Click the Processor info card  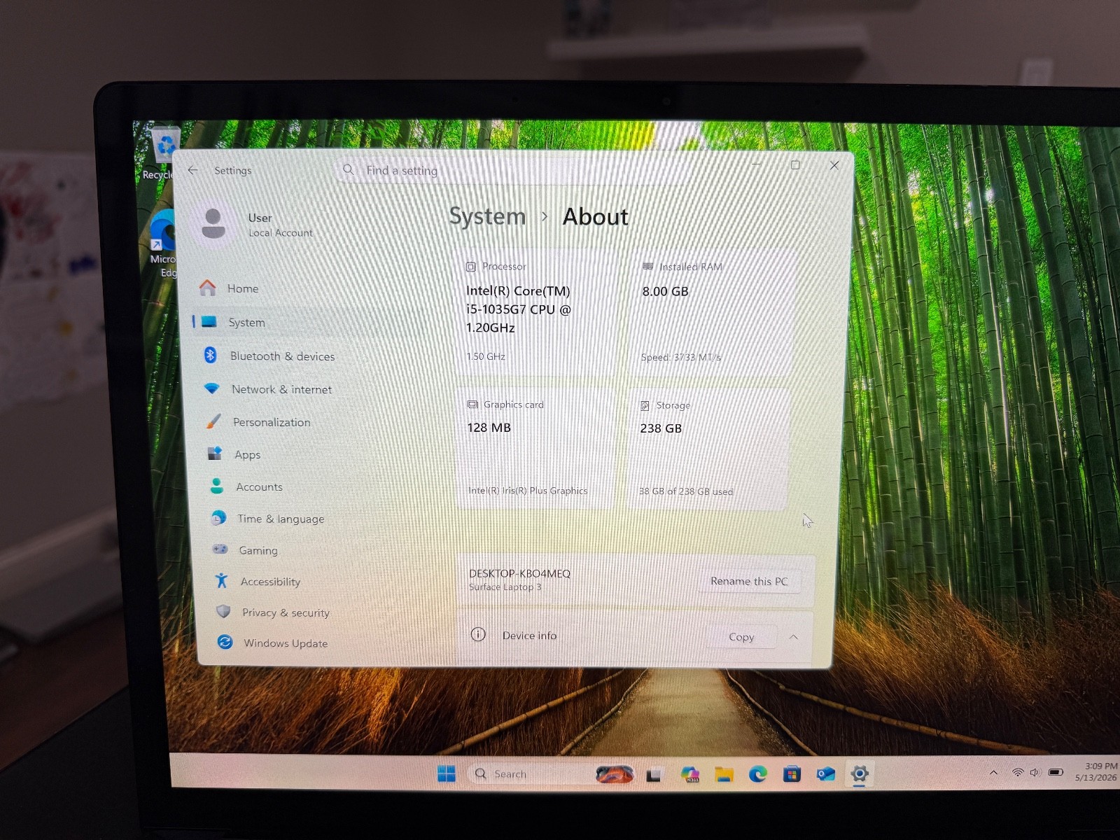537,311
